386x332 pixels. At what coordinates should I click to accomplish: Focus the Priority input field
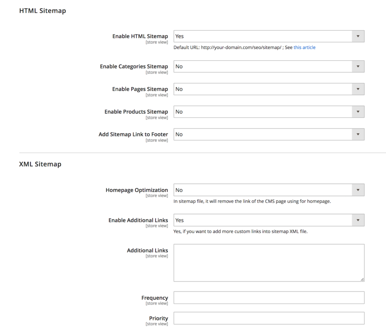(x=269, y=318)
